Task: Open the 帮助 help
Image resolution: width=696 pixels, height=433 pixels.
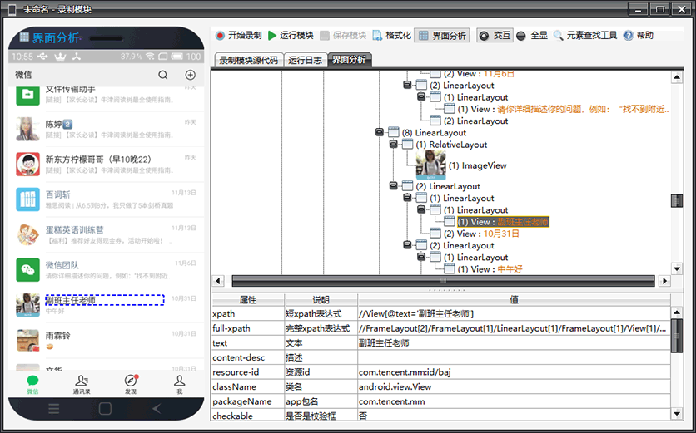Action: (639, 36)
